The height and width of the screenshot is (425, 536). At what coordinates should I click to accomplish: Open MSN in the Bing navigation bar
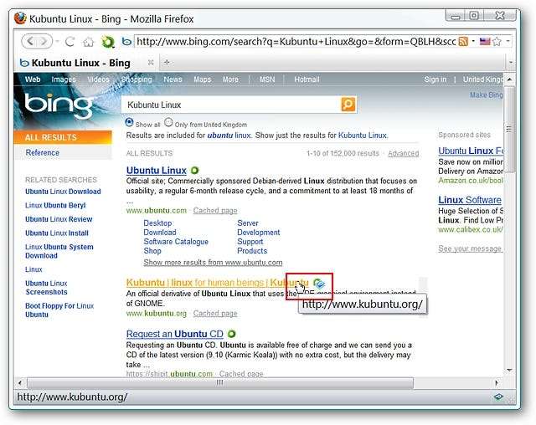[x=267, y=79]
